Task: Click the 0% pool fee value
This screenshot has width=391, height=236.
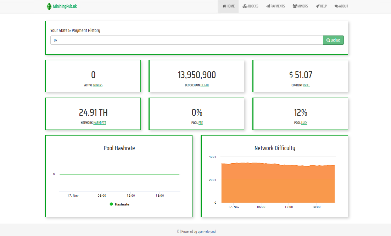Action: pyautogui.click(x=197, y=112)
